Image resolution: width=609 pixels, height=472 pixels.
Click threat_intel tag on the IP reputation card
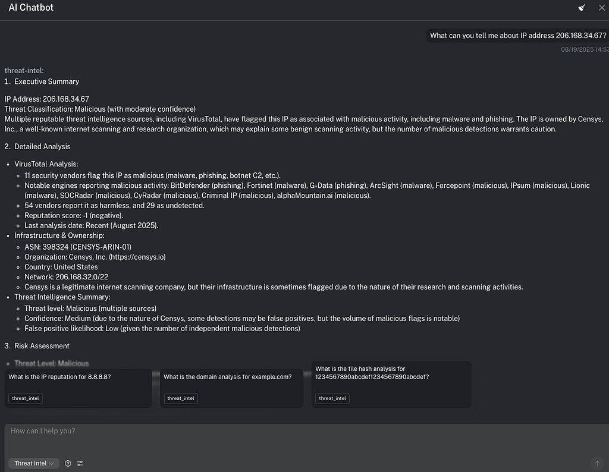(26, 398)
